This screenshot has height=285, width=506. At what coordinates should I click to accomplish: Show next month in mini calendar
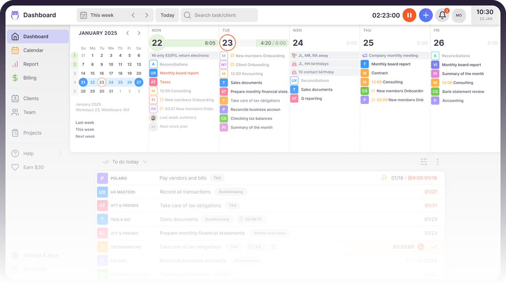pos(139,33)
